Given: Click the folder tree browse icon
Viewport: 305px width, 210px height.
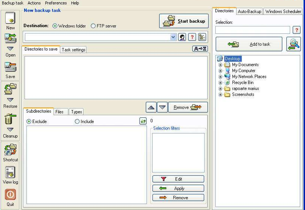Looking at the screenshot, I should [x=202, y=37].
